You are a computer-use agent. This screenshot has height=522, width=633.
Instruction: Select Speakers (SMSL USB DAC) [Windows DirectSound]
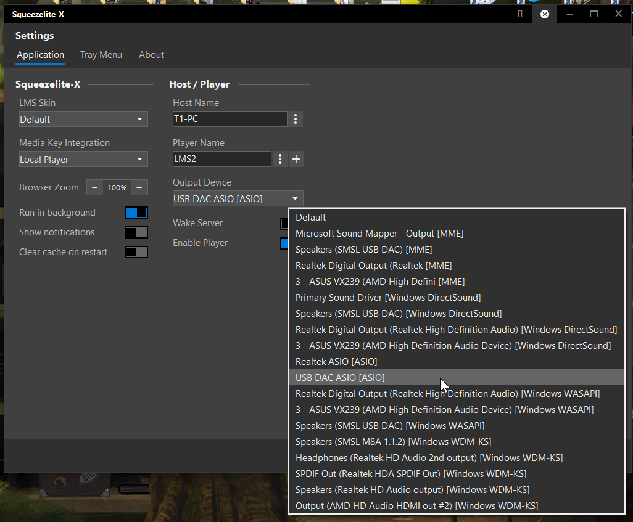pos(457,314)
